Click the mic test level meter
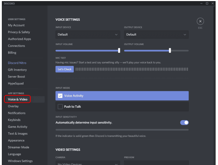This screenshot has height=165, width=218. pos(132,69)
